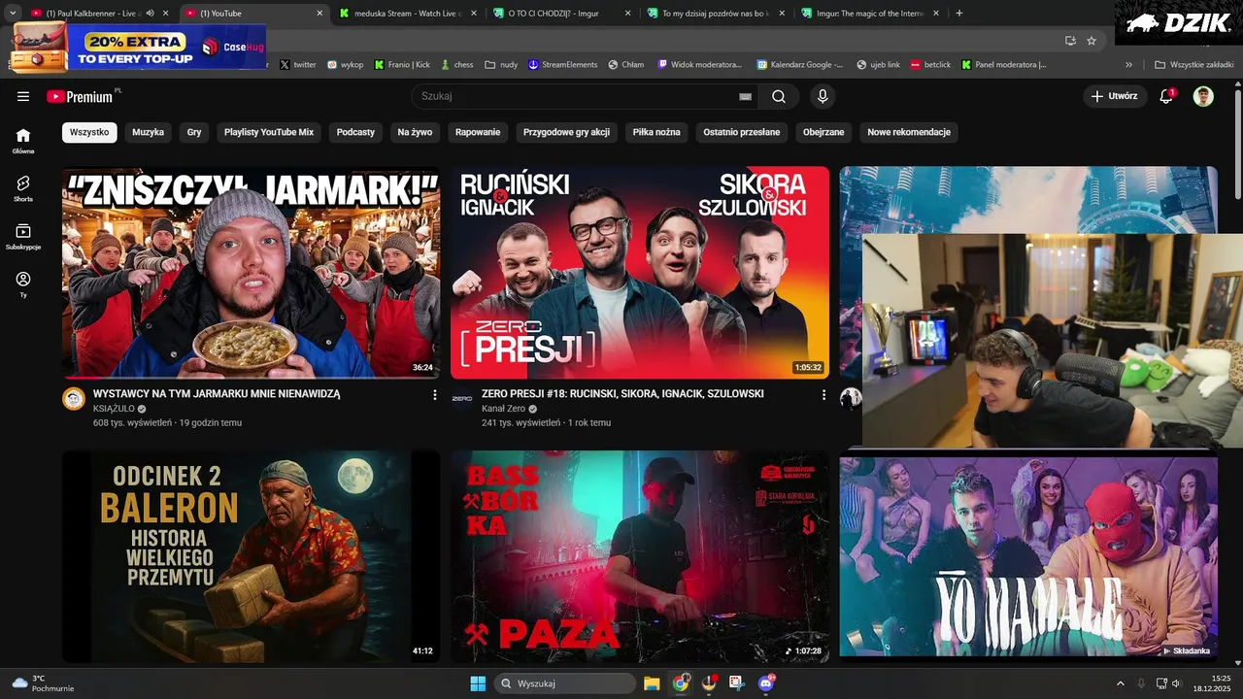Open the YouTube guide hamburger menu
The width and height of the screenshot is (1243, 699).
23,96
